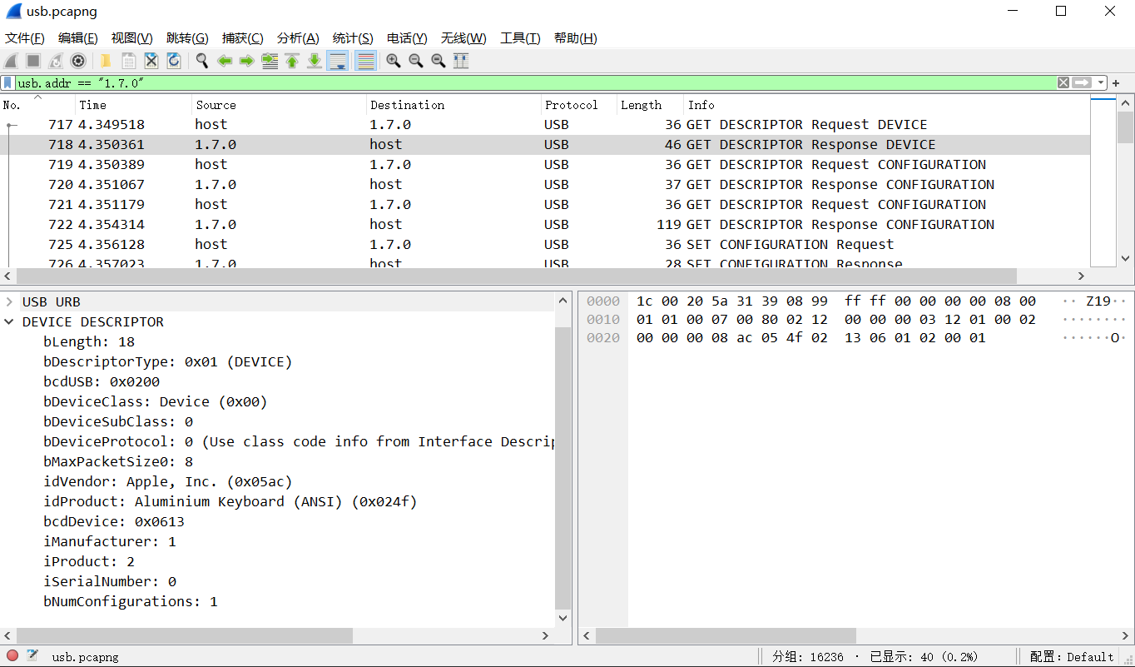
Task: Open the 电话(Y) menu
Action: (407, 38)
